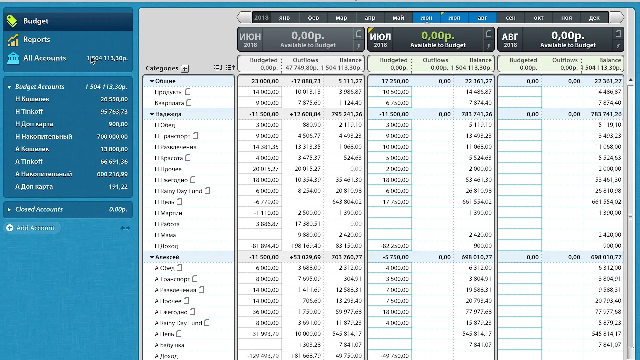The width and height of the screenshot is (640, 360).
Task: Select the май month tab
Action: tap(398, 18)
